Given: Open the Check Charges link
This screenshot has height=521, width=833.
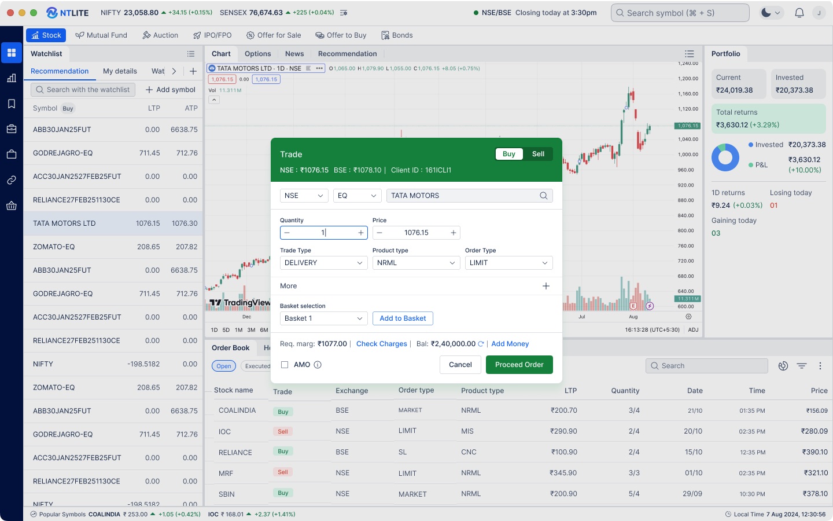Looking at the screenshot, I should [382, 344].
